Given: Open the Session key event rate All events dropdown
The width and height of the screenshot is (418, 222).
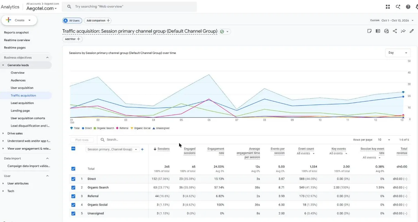Looking at the screenshot, I should tap(371, 158).
